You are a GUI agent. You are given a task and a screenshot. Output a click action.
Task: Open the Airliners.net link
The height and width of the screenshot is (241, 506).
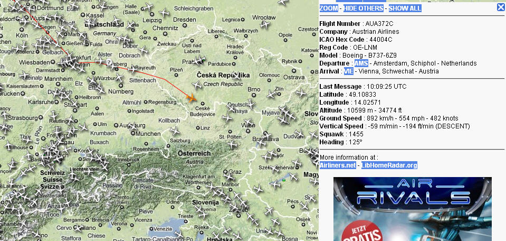[338, 165]
